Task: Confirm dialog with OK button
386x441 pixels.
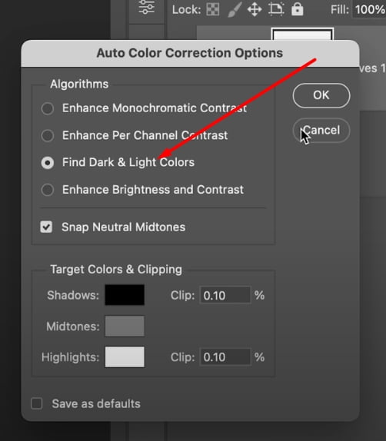Action: tap(321, 95)
